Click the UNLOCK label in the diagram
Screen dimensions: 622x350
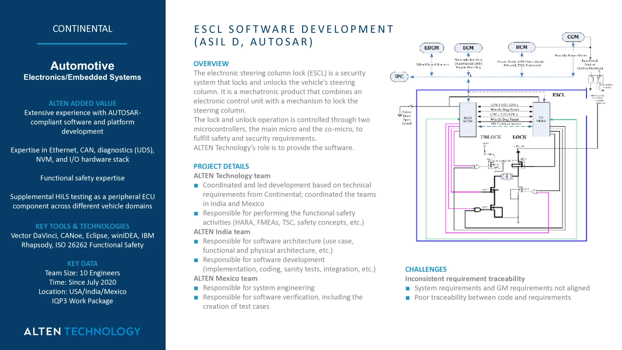[490, 137]
